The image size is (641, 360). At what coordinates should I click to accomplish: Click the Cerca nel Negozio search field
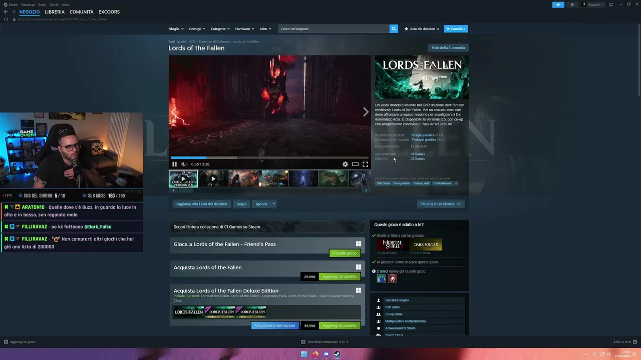point(334,28)
